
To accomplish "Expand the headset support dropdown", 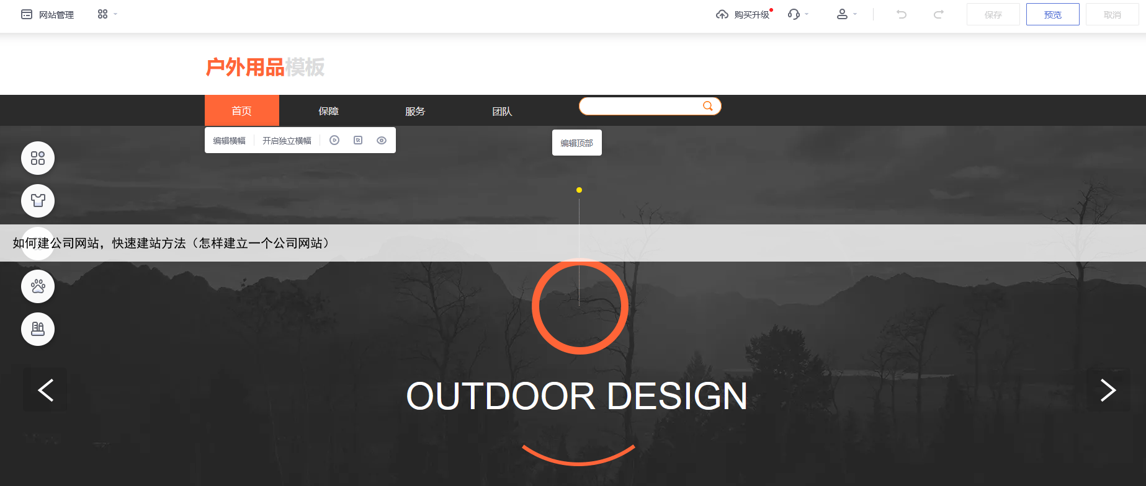I will [798, 14].
